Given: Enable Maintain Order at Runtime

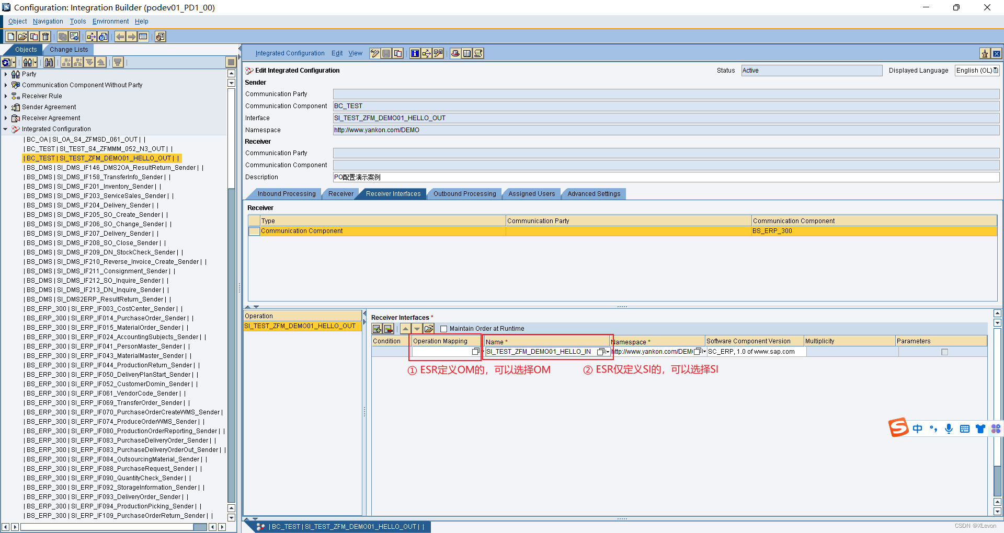Looking at the screenshot, I should [x=444, y=329].
